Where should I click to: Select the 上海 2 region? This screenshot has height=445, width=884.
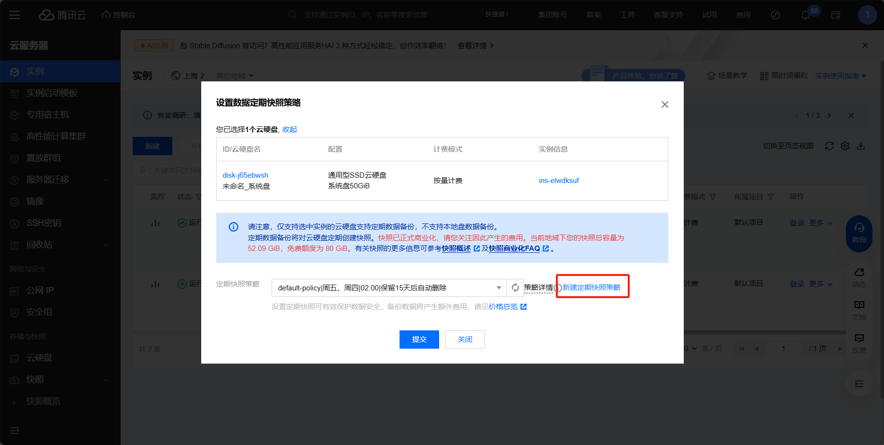(x=188, y=76)
